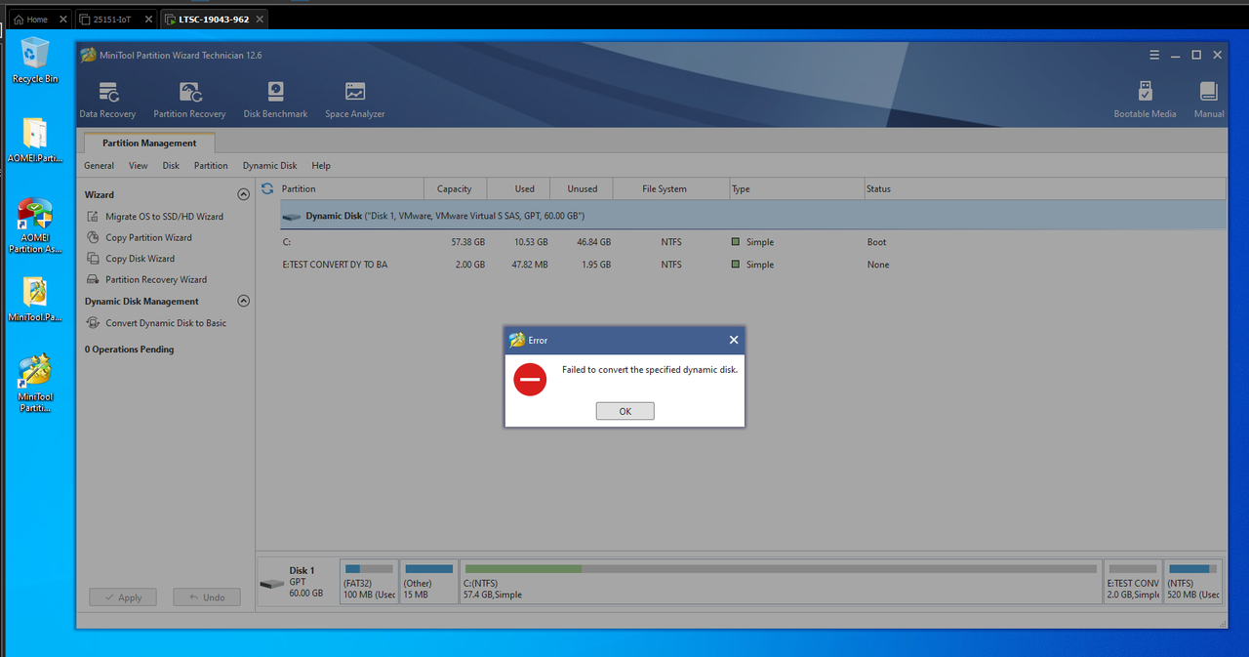Sort by the Unused column header

(583, 188)
